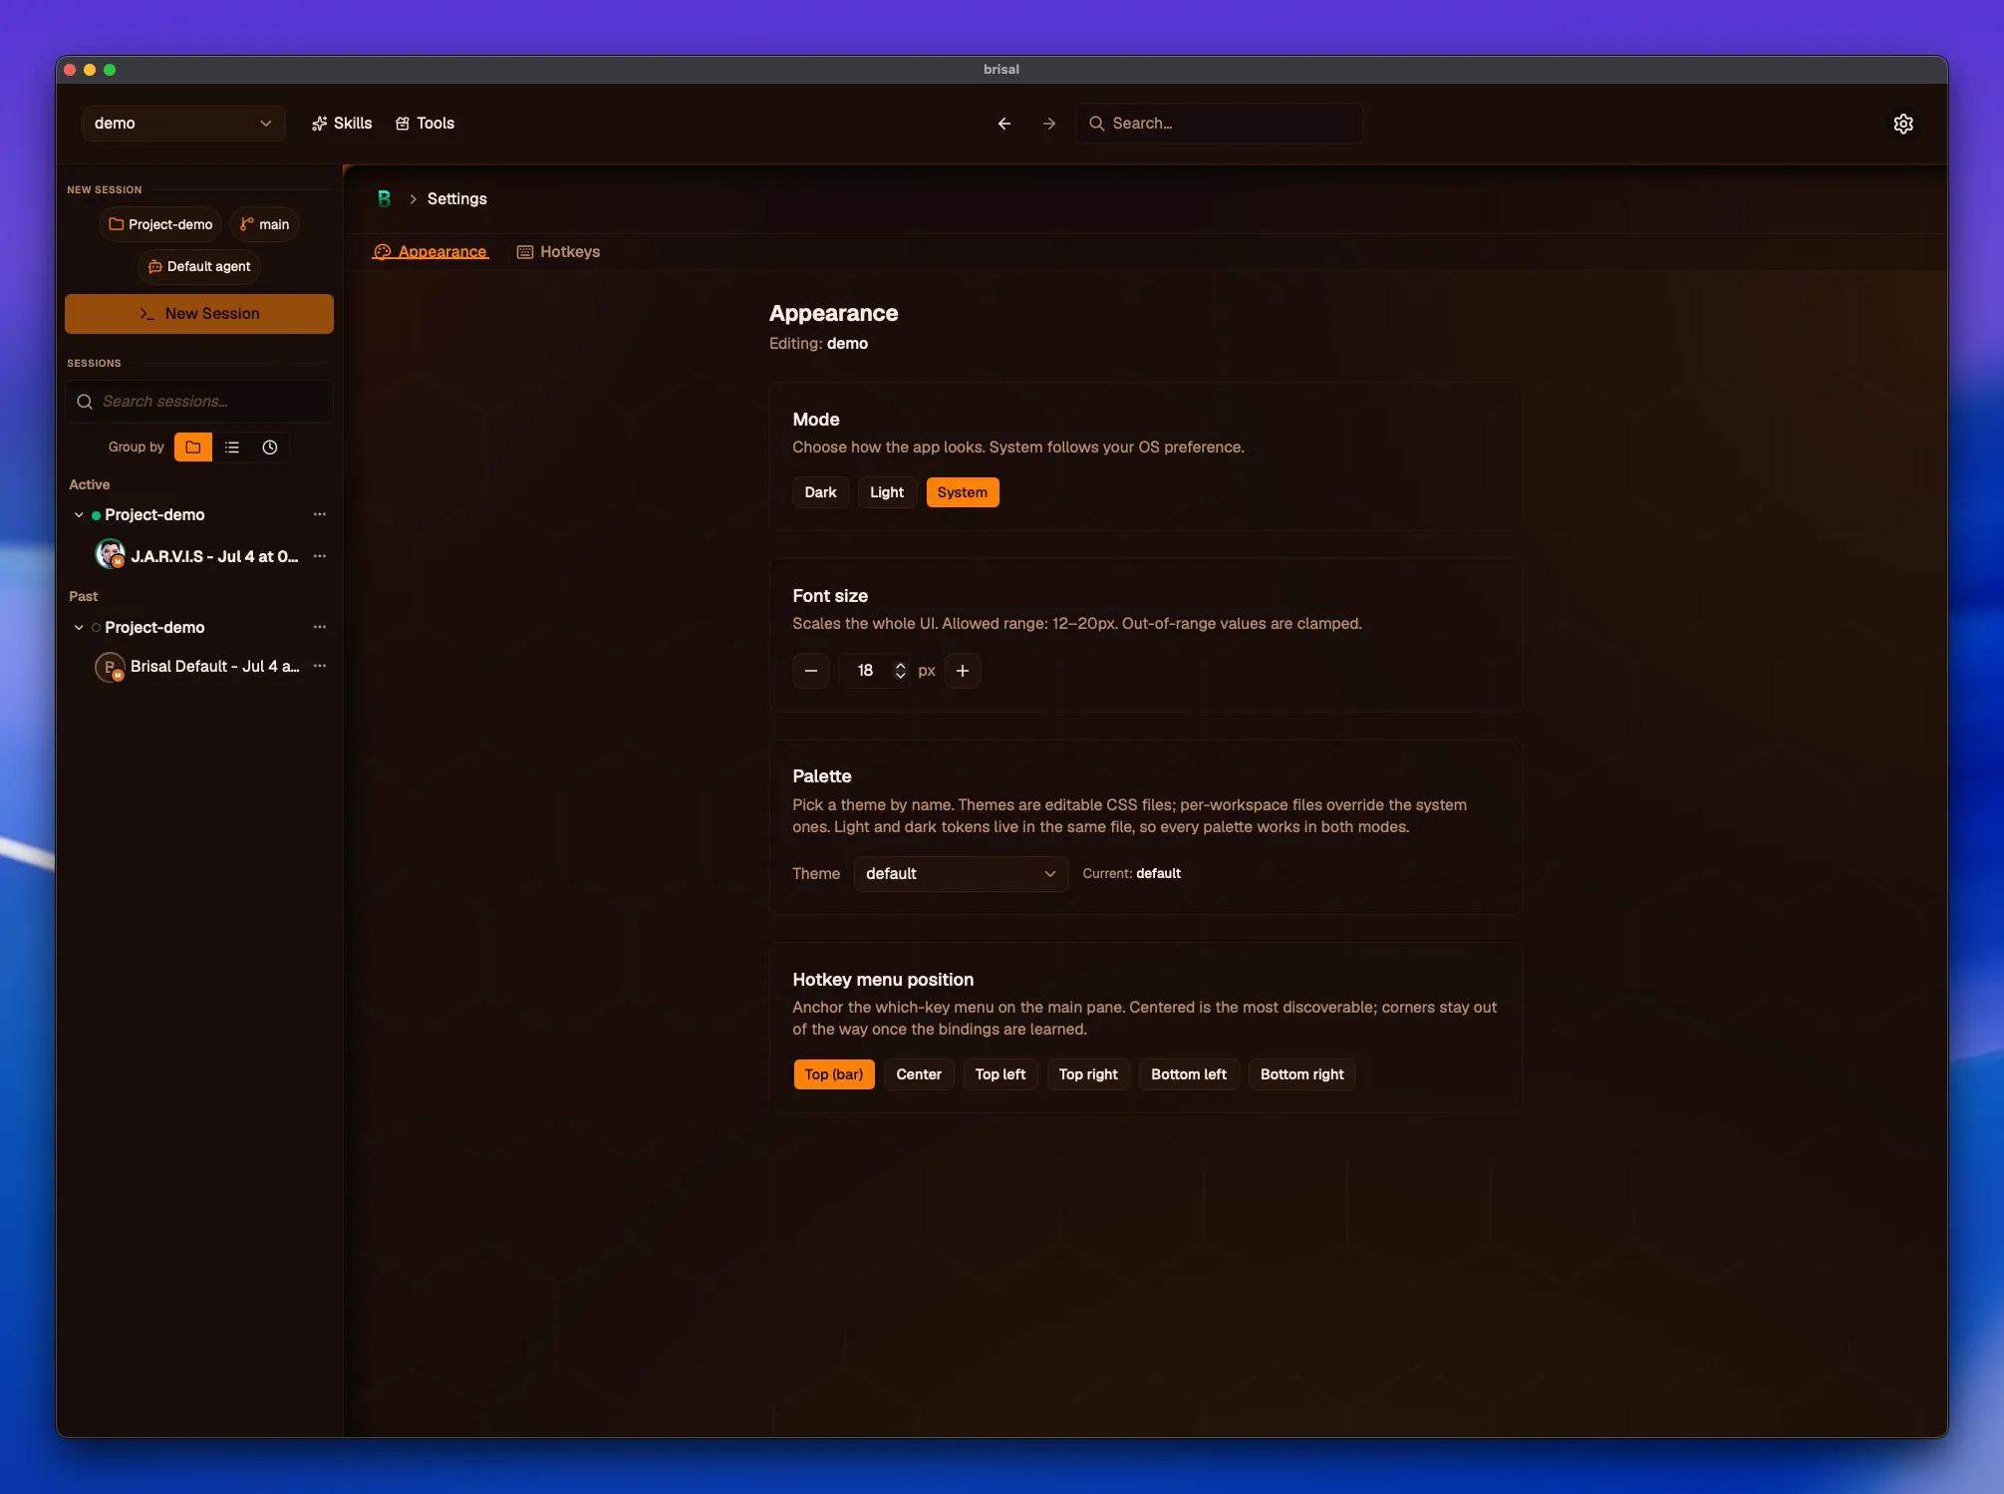Choose the Default agent chip
Viewport: 2004px width, 1494px height.
(x=199, y=266)
